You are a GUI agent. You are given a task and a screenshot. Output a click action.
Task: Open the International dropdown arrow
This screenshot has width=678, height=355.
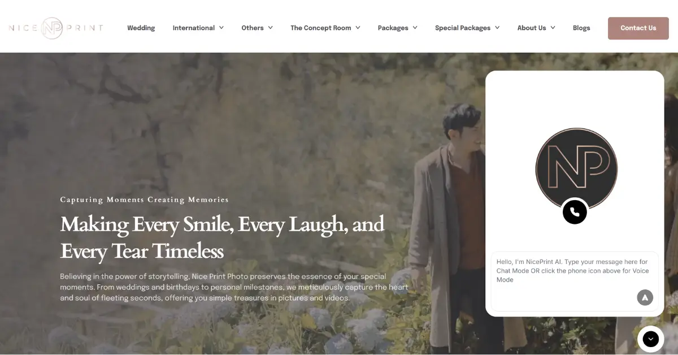(x=221, y=27)
